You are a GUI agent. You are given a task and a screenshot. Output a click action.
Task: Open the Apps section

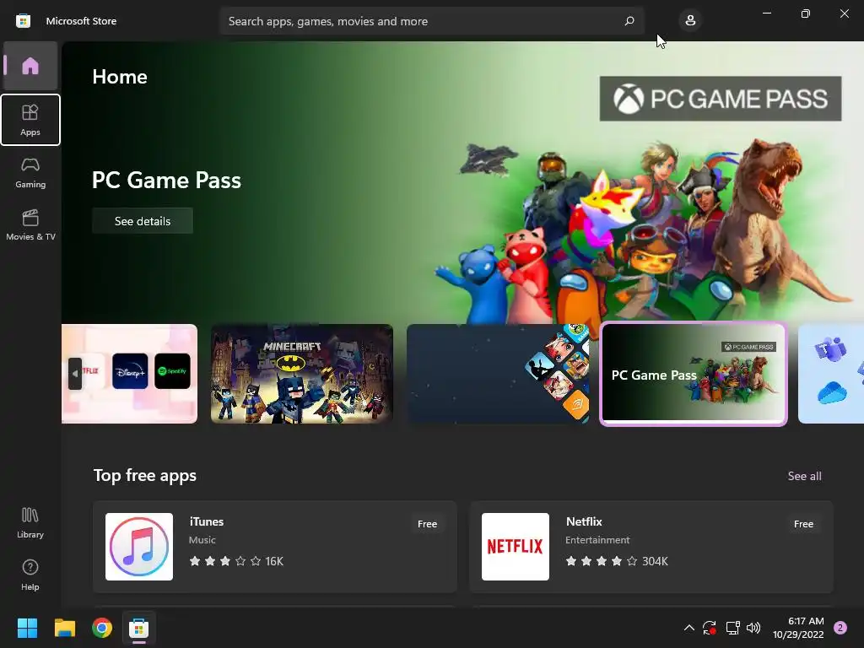click(30, 120)
